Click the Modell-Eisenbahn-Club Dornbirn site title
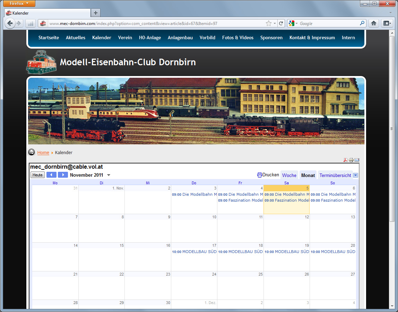This screenshot has width=398, height=312. [128, 62]
